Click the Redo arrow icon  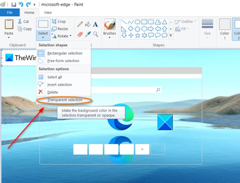pyautogui.click(x=28, y=5)
